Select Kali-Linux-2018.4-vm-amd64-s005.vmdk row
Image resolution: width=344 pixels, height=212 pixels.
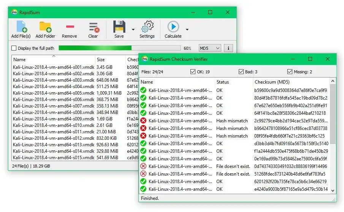coord(67,93)
